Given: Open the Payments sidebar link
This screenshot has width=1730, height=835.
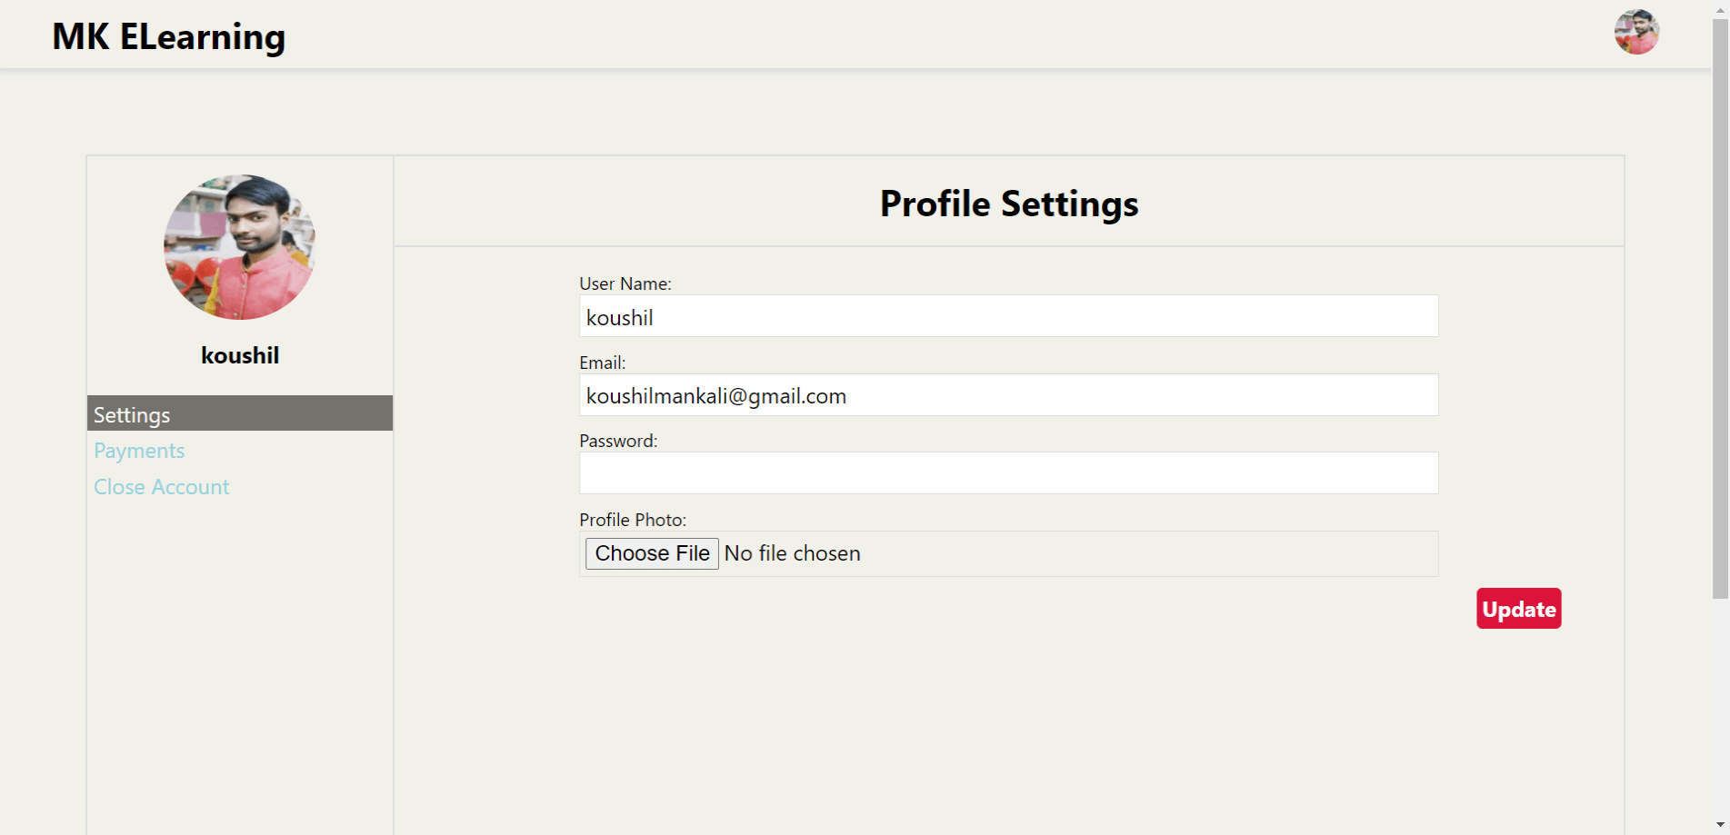Looking at the screenshot, I should 139,451.
